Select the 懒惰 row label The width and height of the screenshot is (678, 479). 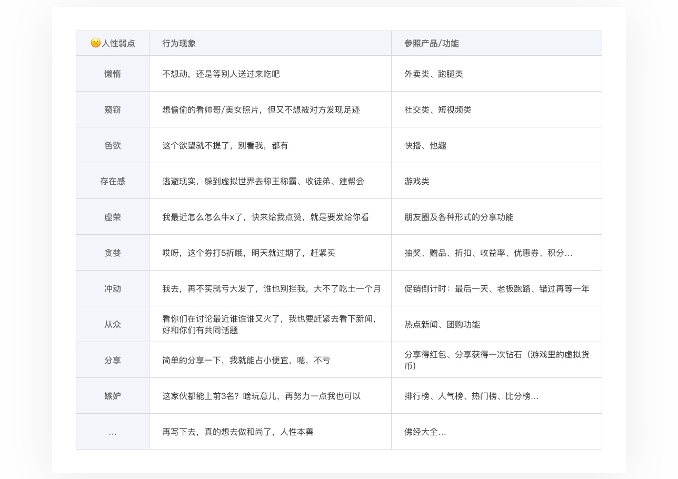coord(112,74)
